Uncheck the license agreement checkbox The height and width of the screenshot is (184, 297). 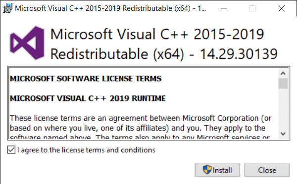(11, 150)
